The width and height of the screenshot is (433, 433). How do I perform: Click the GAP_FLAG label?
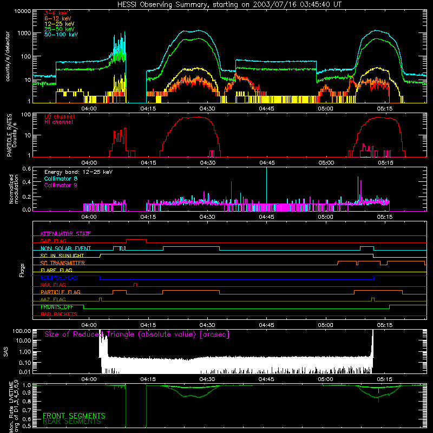(53, 241)
